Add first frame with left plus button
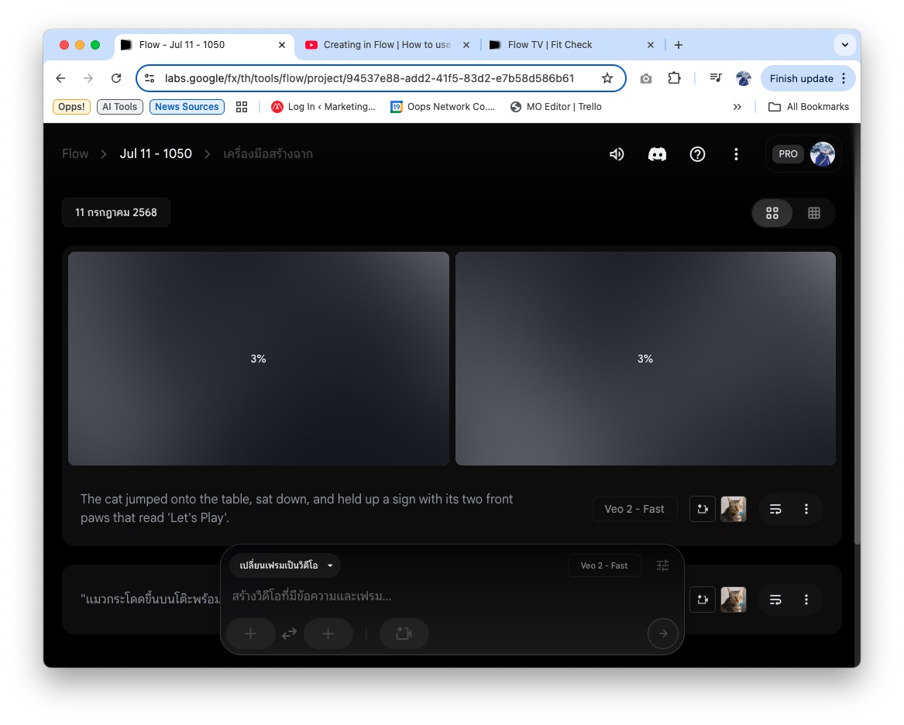904x725 pixels. [x=251, y=634]
